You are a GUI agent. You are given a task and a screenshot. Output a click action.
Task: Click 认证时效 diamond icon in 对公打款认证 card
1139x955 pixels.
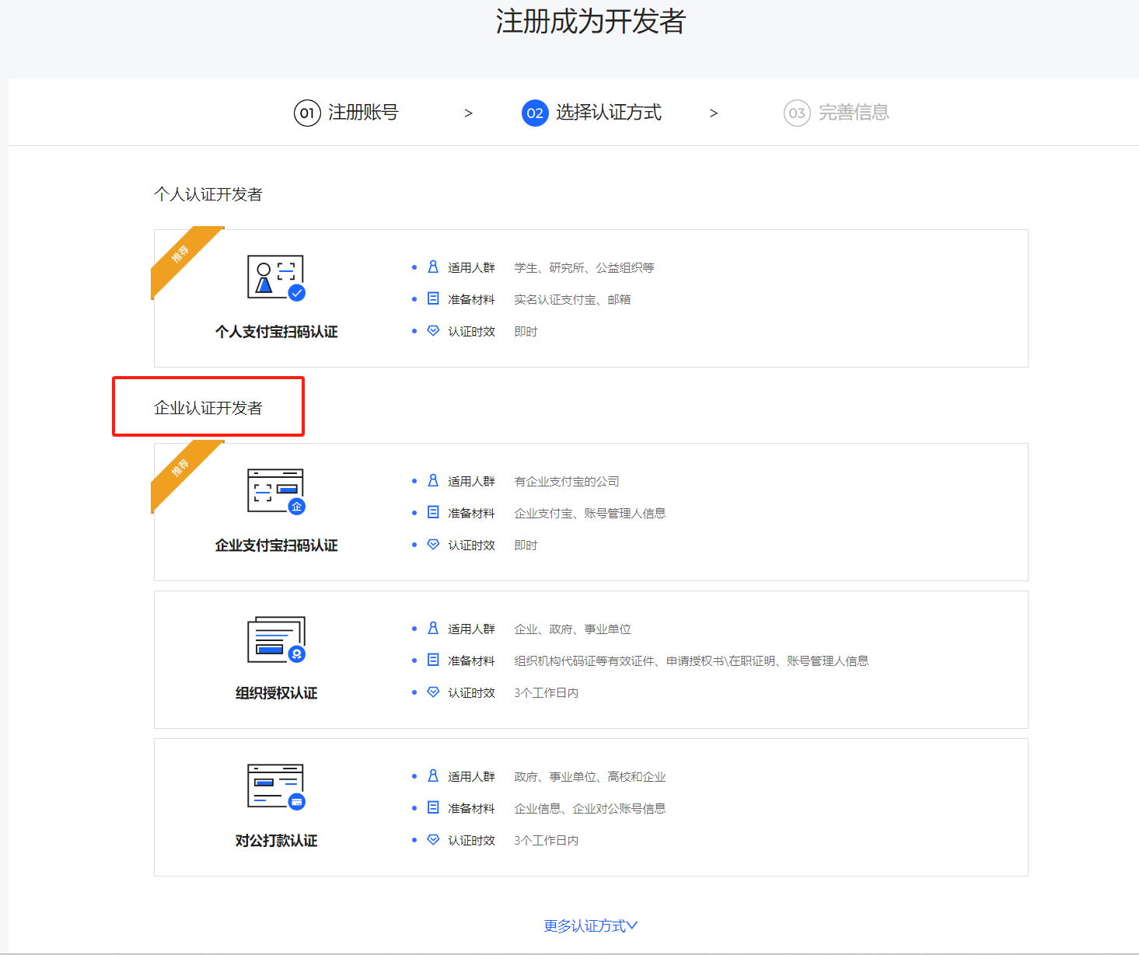pyautogui.click(x=433, y=840)
